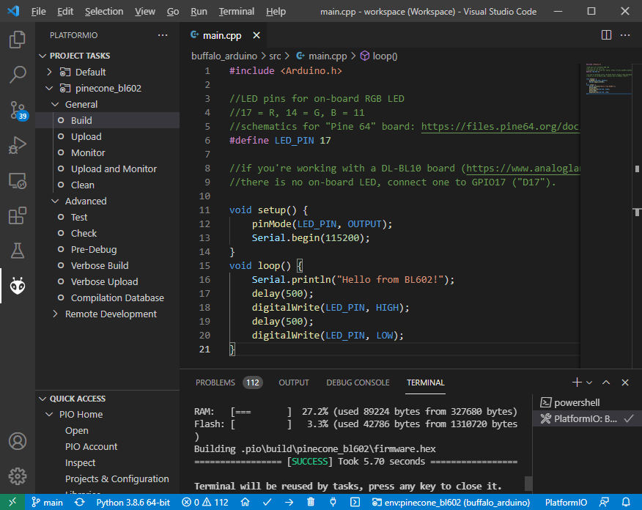This screenshot has width=642, height=510.
Task: Collapse the PIO Home group
Action: (50, 414)
